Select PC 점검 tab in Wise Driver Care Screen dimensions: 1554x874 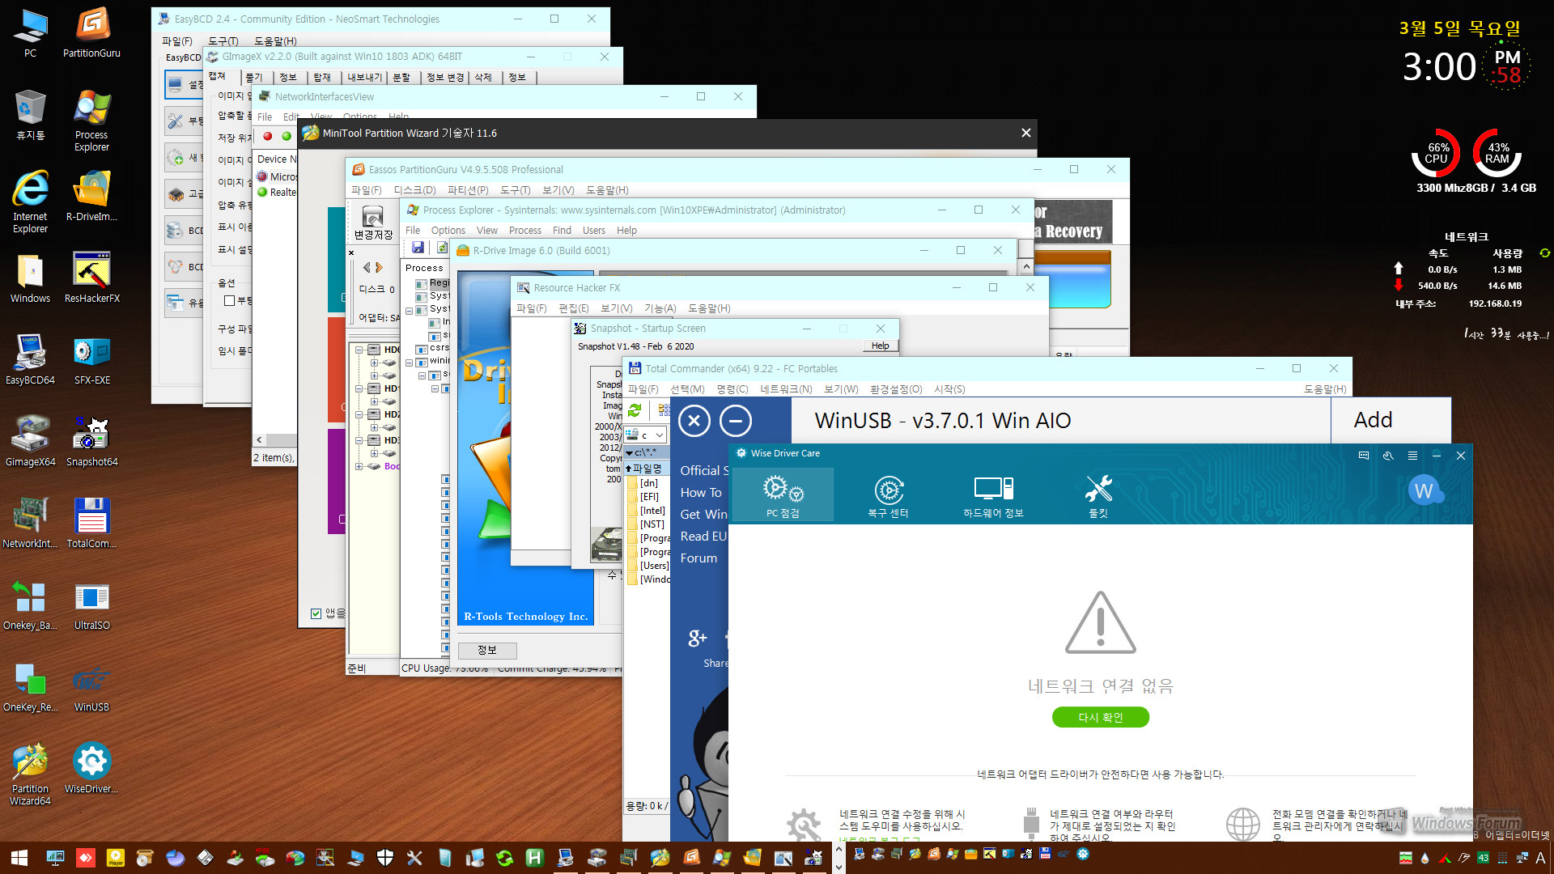coord(783,496)
